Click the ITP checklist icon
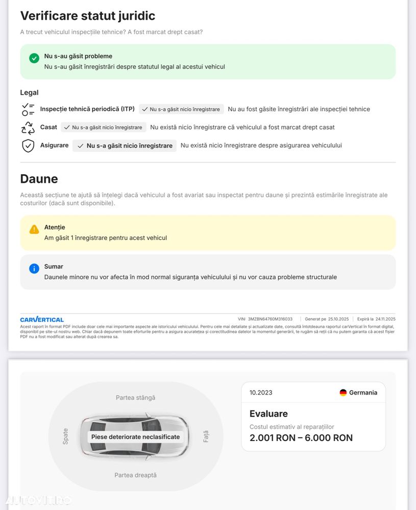 (x=28, y=109)
